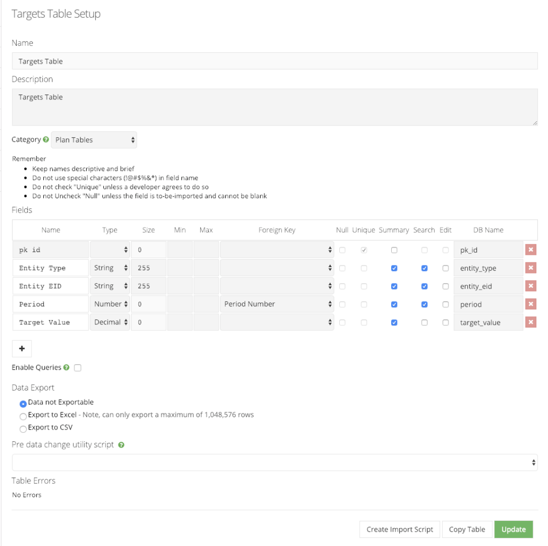The image size is (548, 546).
Task: Click Create Import Script button
Action: click(x=399, y=529)
